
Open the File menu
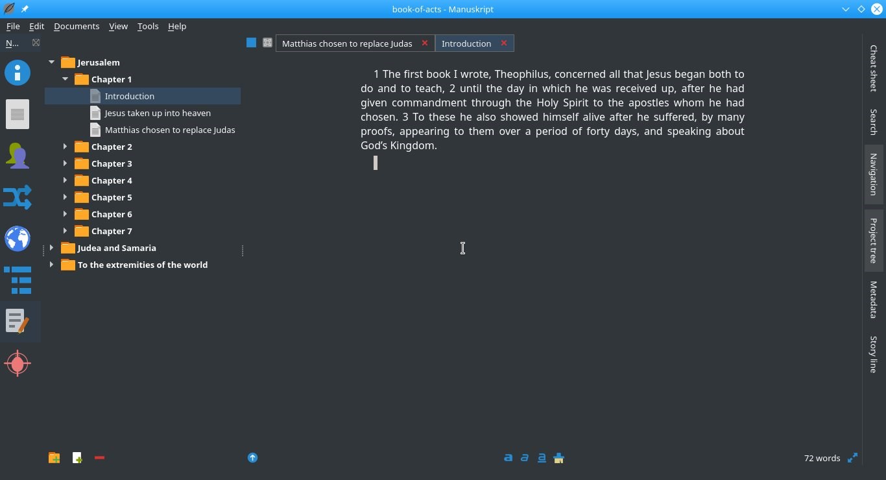[x=13, y=26]
